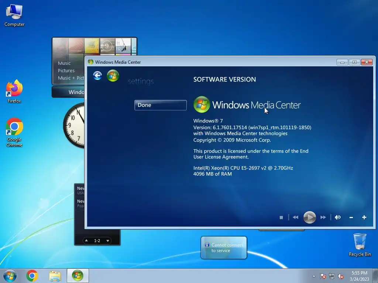Click the Copyright 2009 Microsoft Corp. line
Image resolution: width=378 pixels, height=283 pixels.
tap(232, 140)
